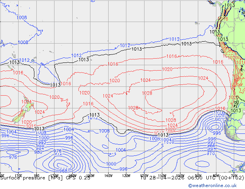Viewport: 245px width, 189px height.
Task: Click the "Tu 28-04-2026 06:00 UTC (00+102)" timestamp
Action: pos(192,178)
